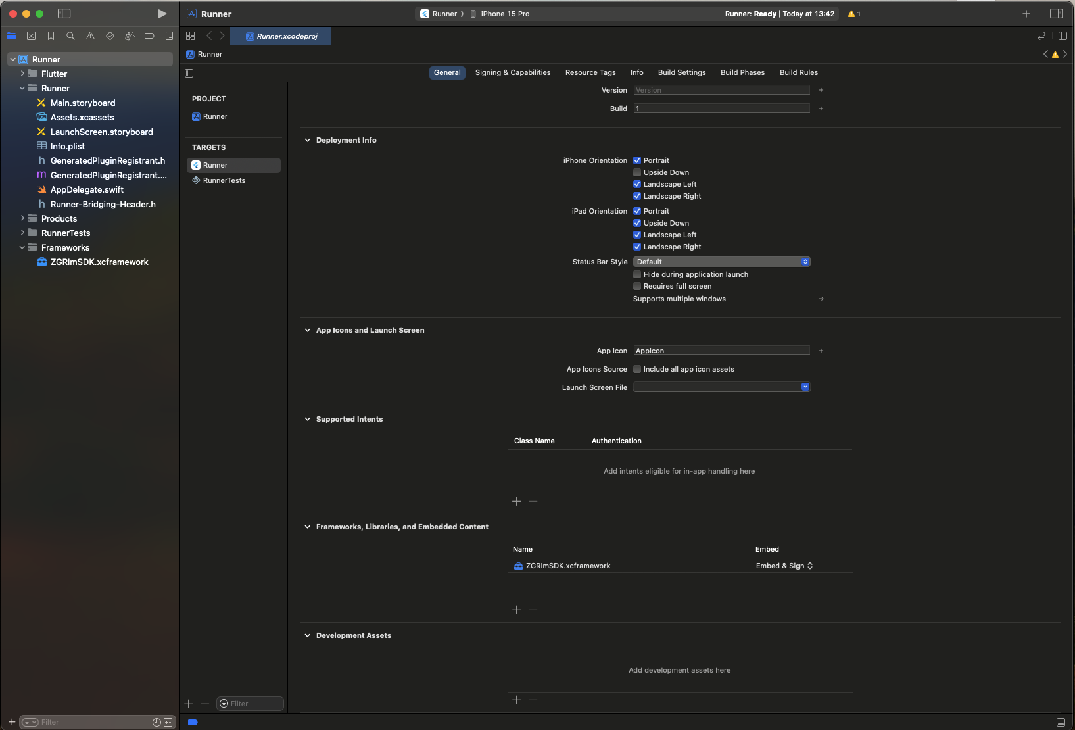The height and width of the screenshot is (730, 1075).
Task: Choose iPhone 15 Pro run destination
Action: point(500,14)
